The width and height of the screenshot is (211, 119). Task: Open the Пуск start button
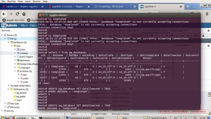pyautogui.click(x=5, y=118)
